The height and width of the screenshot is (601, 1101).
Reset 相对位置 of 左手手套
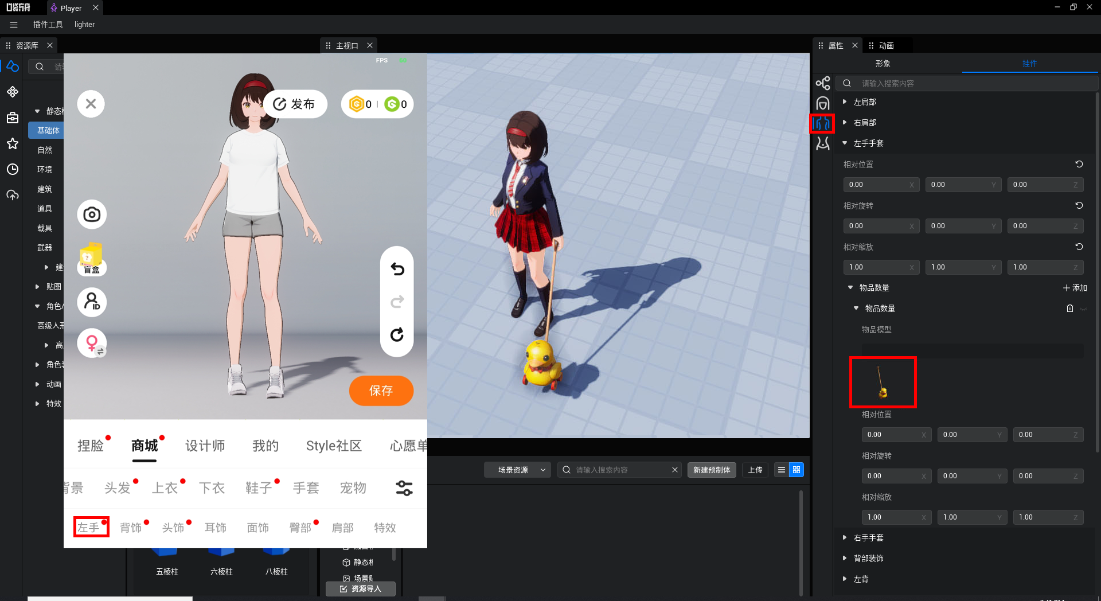tap(1079, 164)
